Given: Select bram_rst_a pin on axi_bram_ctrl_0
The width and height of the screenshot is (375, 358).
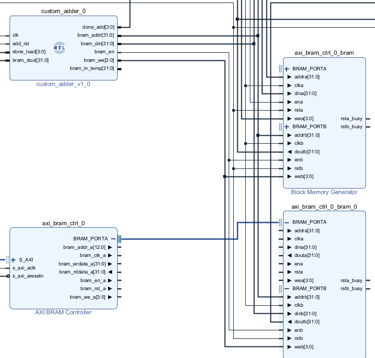Looking at the screenshot, I should (x=93, y=289).
